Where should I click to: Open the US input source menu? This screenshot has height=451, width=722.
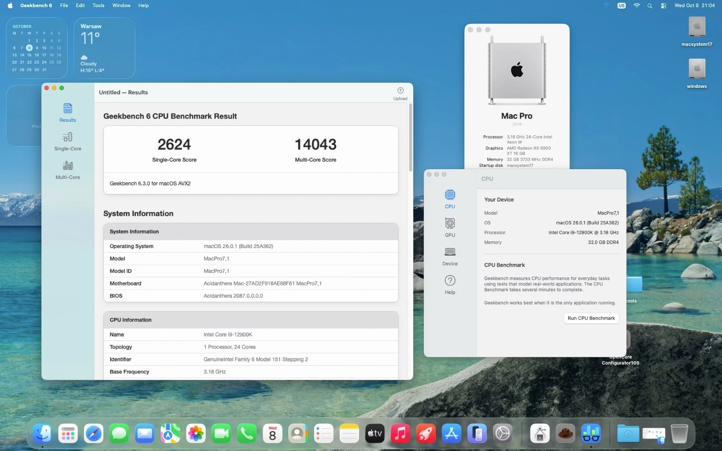click(621, 5)
